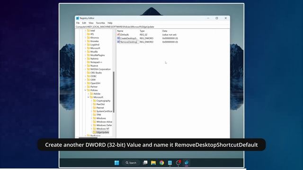Viewport: 303px width, 170px height.
Task: Expand the Mozilla key
Action: (85, 51)
